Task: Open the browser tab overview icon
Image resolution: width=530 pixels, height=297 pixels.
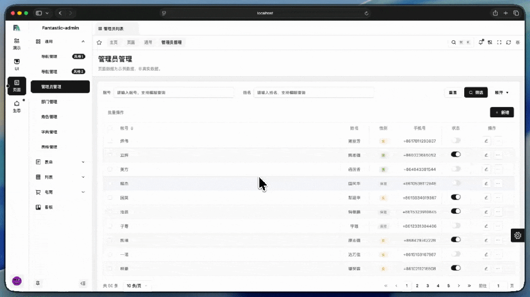Action: click(516, 13)
